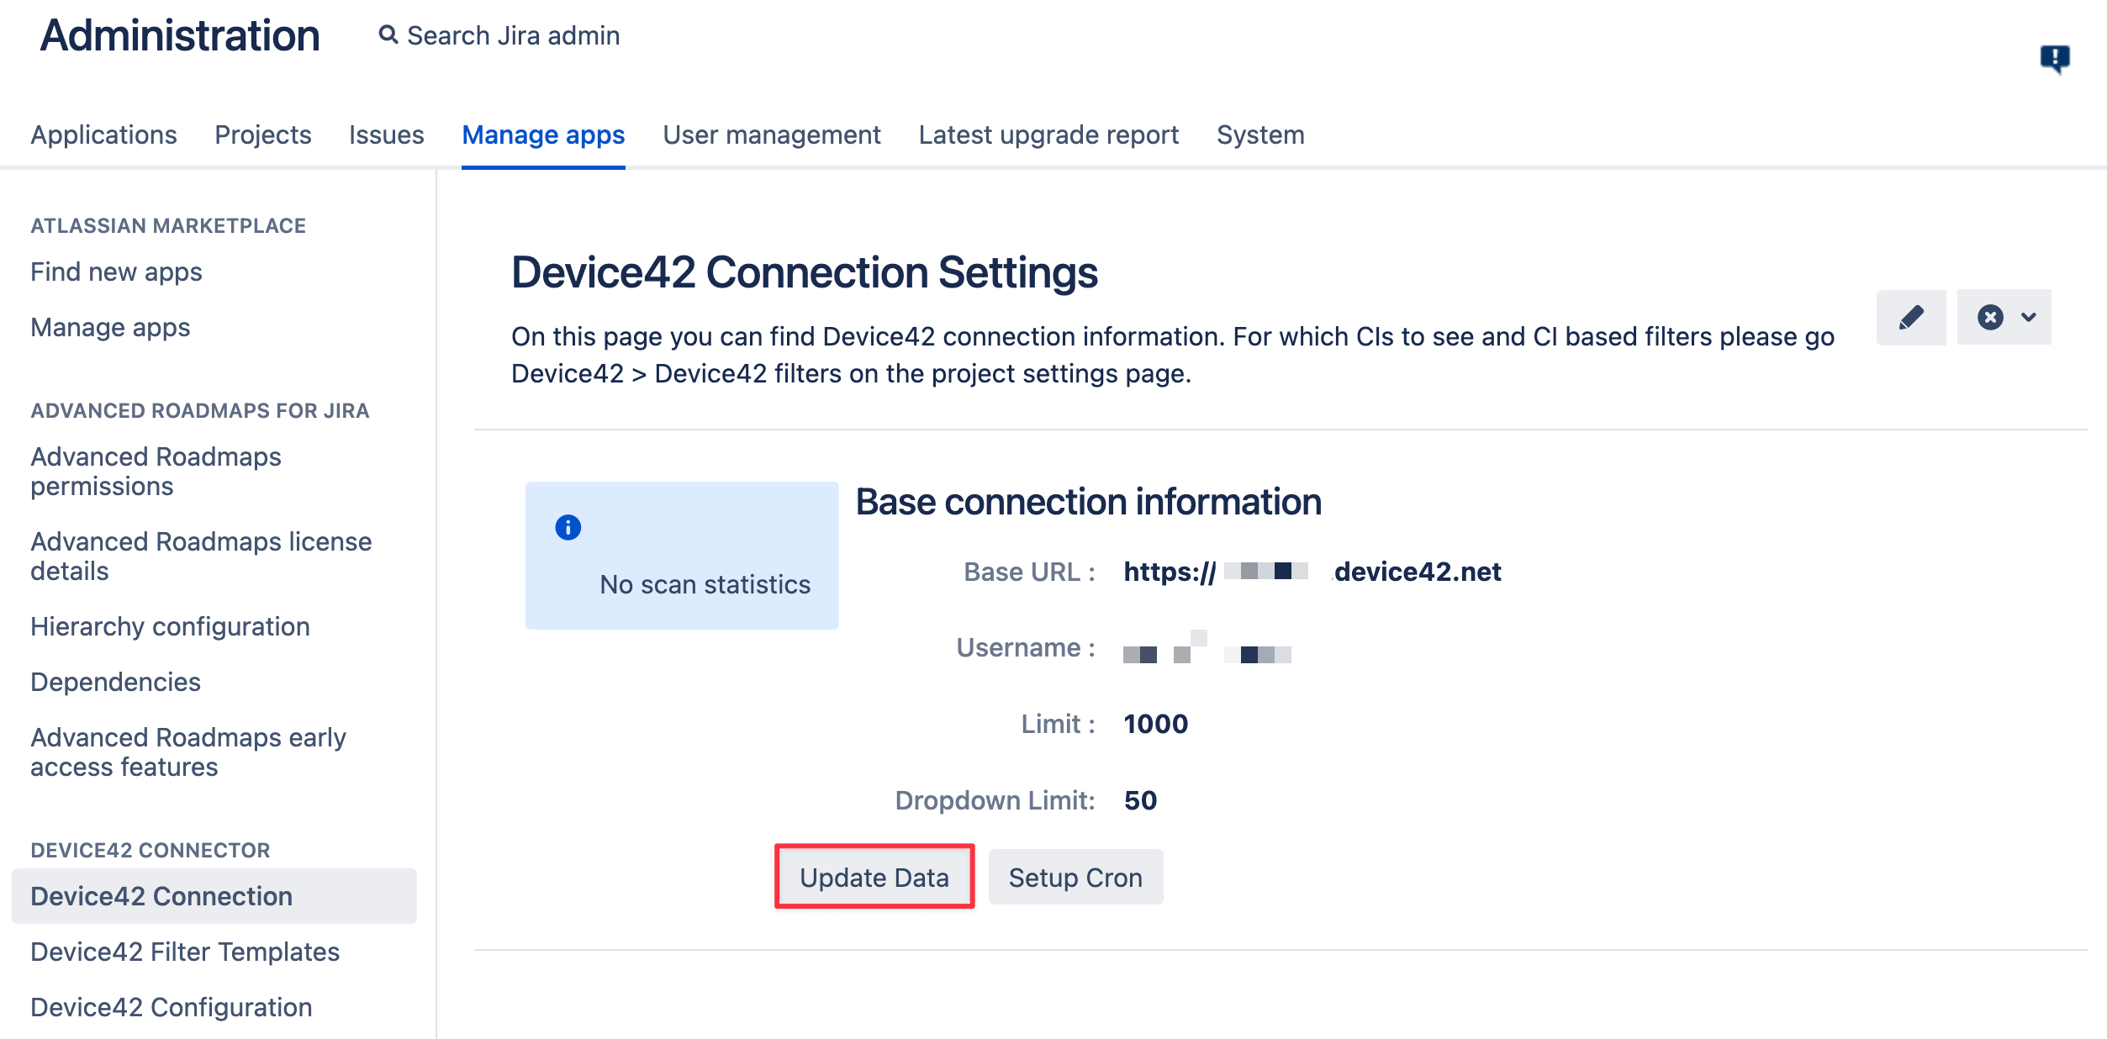The width and height of the screenshot is (2107, 1039).
Task: Switch to the System tab
Action: click(x=1260, y=134)
